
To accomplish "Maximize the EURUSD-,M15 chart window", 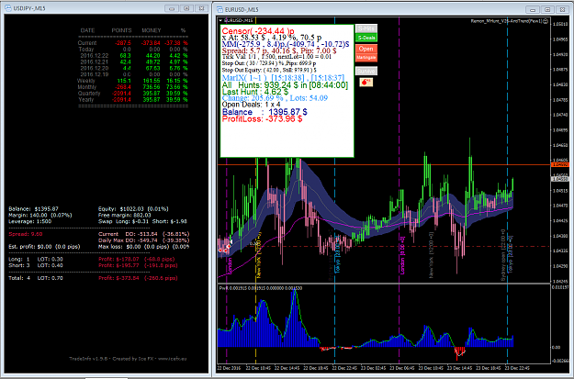I will point(547,9).
